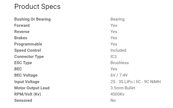Select the Input Voltage label
Screen dimensions: 173x108
click(x=27, y=82)
